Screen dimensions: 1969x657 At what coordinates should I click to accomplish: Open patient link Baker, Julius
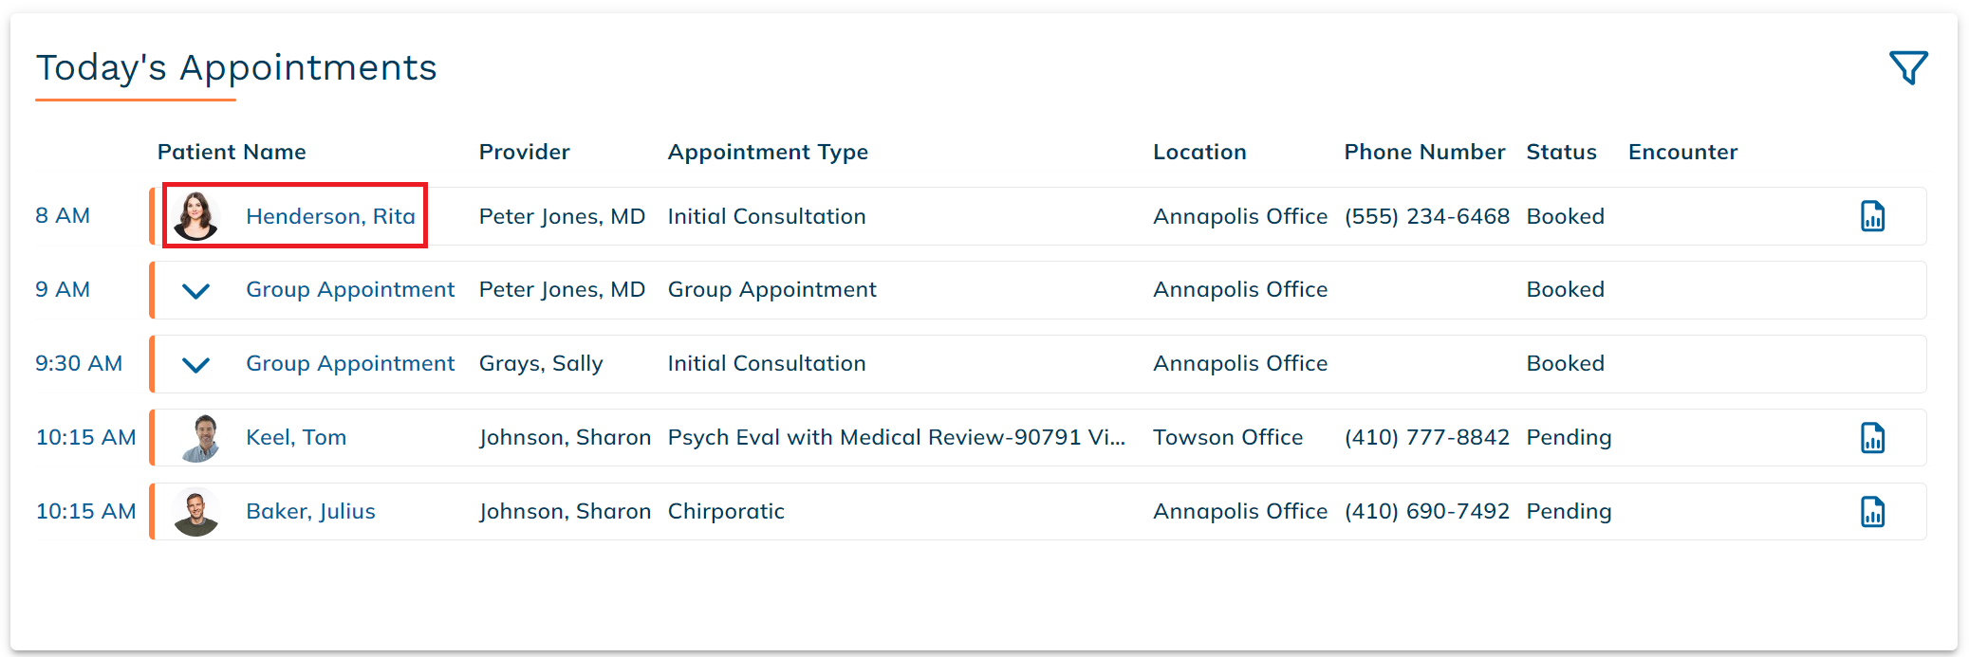(x=310, y=512)
